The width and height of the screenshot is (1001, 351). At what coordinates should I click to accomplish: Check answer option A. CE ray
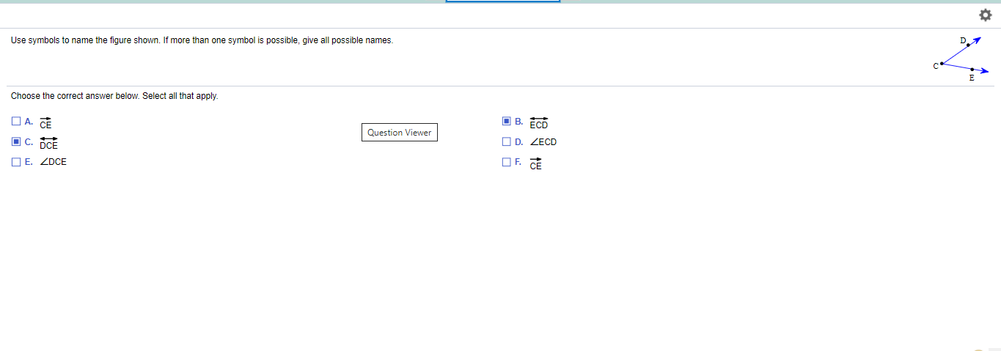[16, 122]
